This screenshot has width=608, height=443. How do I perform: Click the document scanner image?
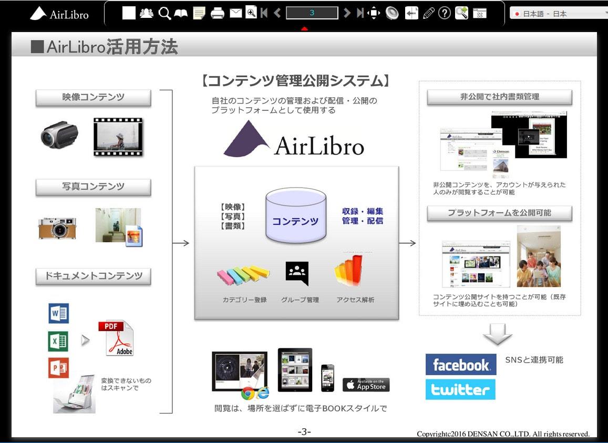point(75,394)
